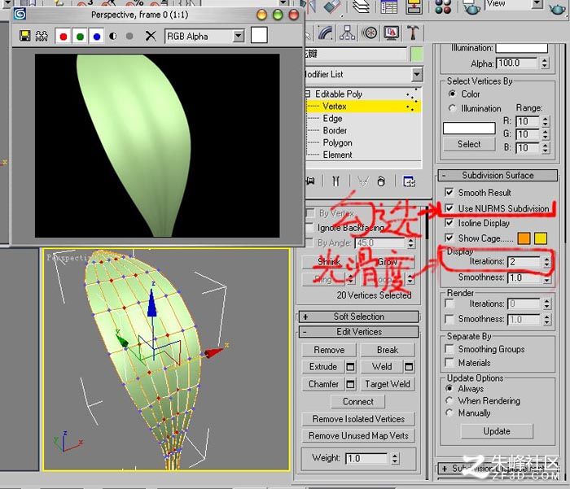Open the RGB Alpha channel dropdown
This screenshot has height=489, width=570.
pos(239,36)
